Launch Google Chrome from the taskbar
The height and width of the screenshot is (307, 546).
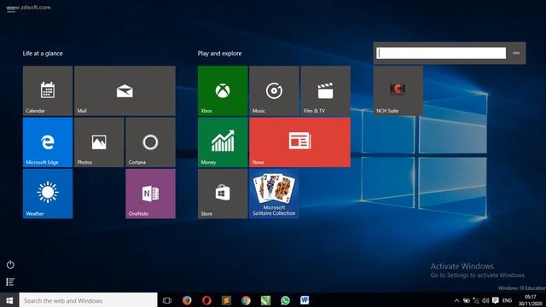pyautogui.click(x=246, y=300)
